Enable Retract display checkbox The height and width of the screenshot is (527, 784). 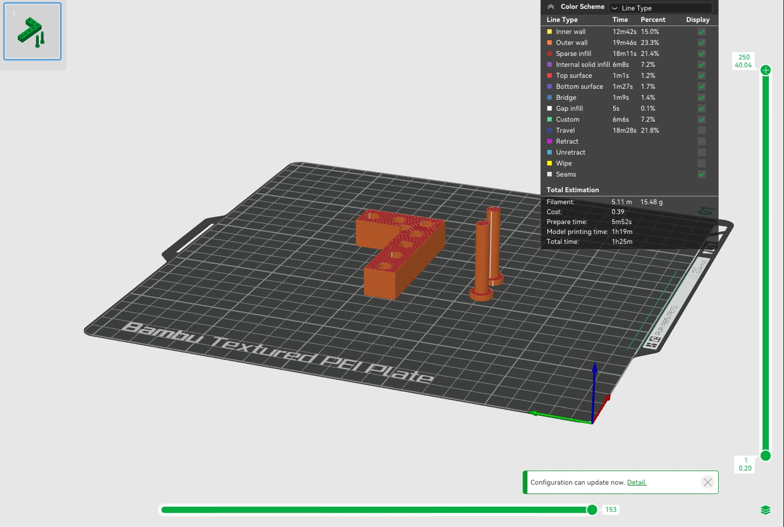[x=701, y=142]
